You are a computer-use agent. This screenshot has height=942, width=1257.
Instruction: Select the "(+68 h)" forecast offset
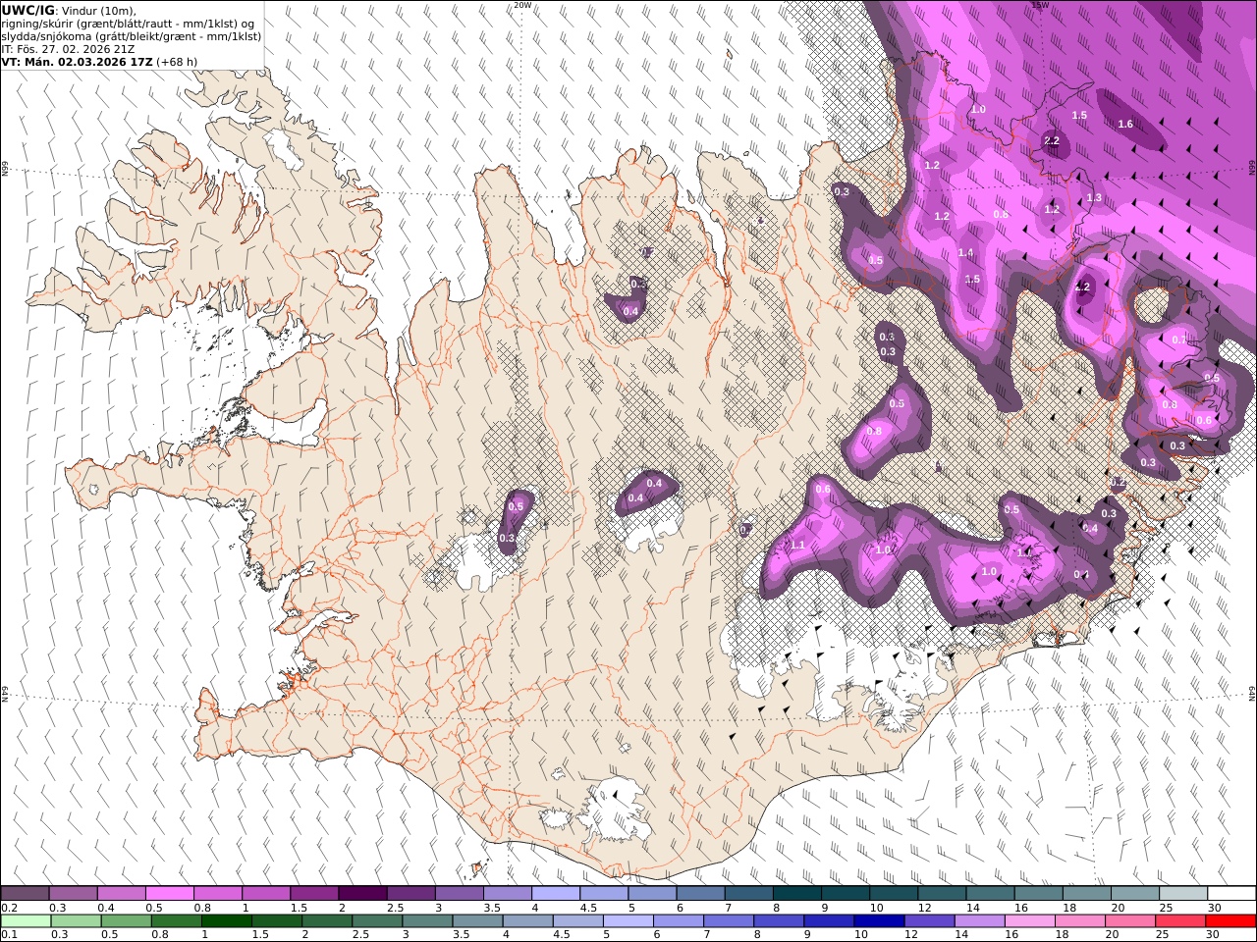click(x=176, y=62)
